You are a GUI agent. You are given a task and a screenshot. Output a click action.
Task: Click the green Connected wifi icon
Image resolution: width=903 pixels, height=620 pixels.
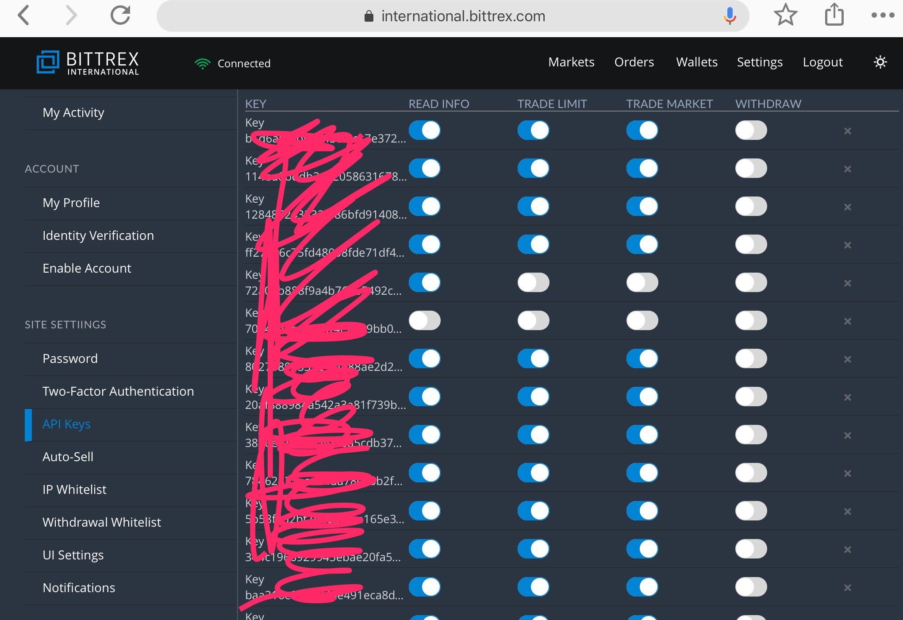coord(202,64)
